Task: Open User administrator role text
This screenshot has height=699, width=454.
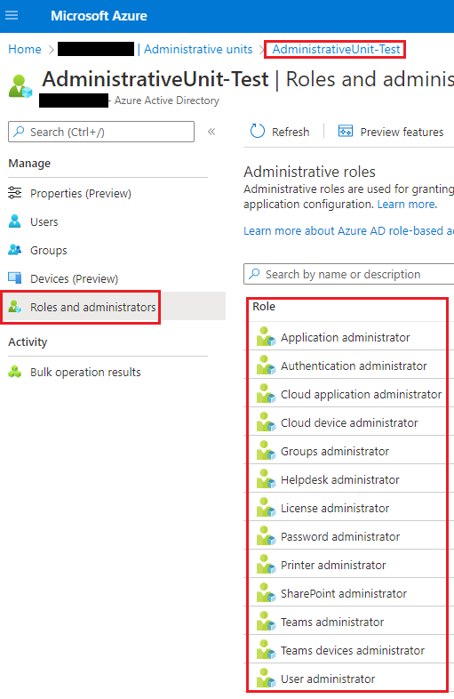Action: (328, 679)
